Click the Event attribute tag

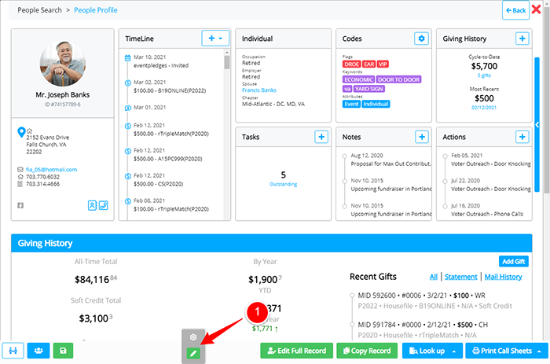[351, 104]
